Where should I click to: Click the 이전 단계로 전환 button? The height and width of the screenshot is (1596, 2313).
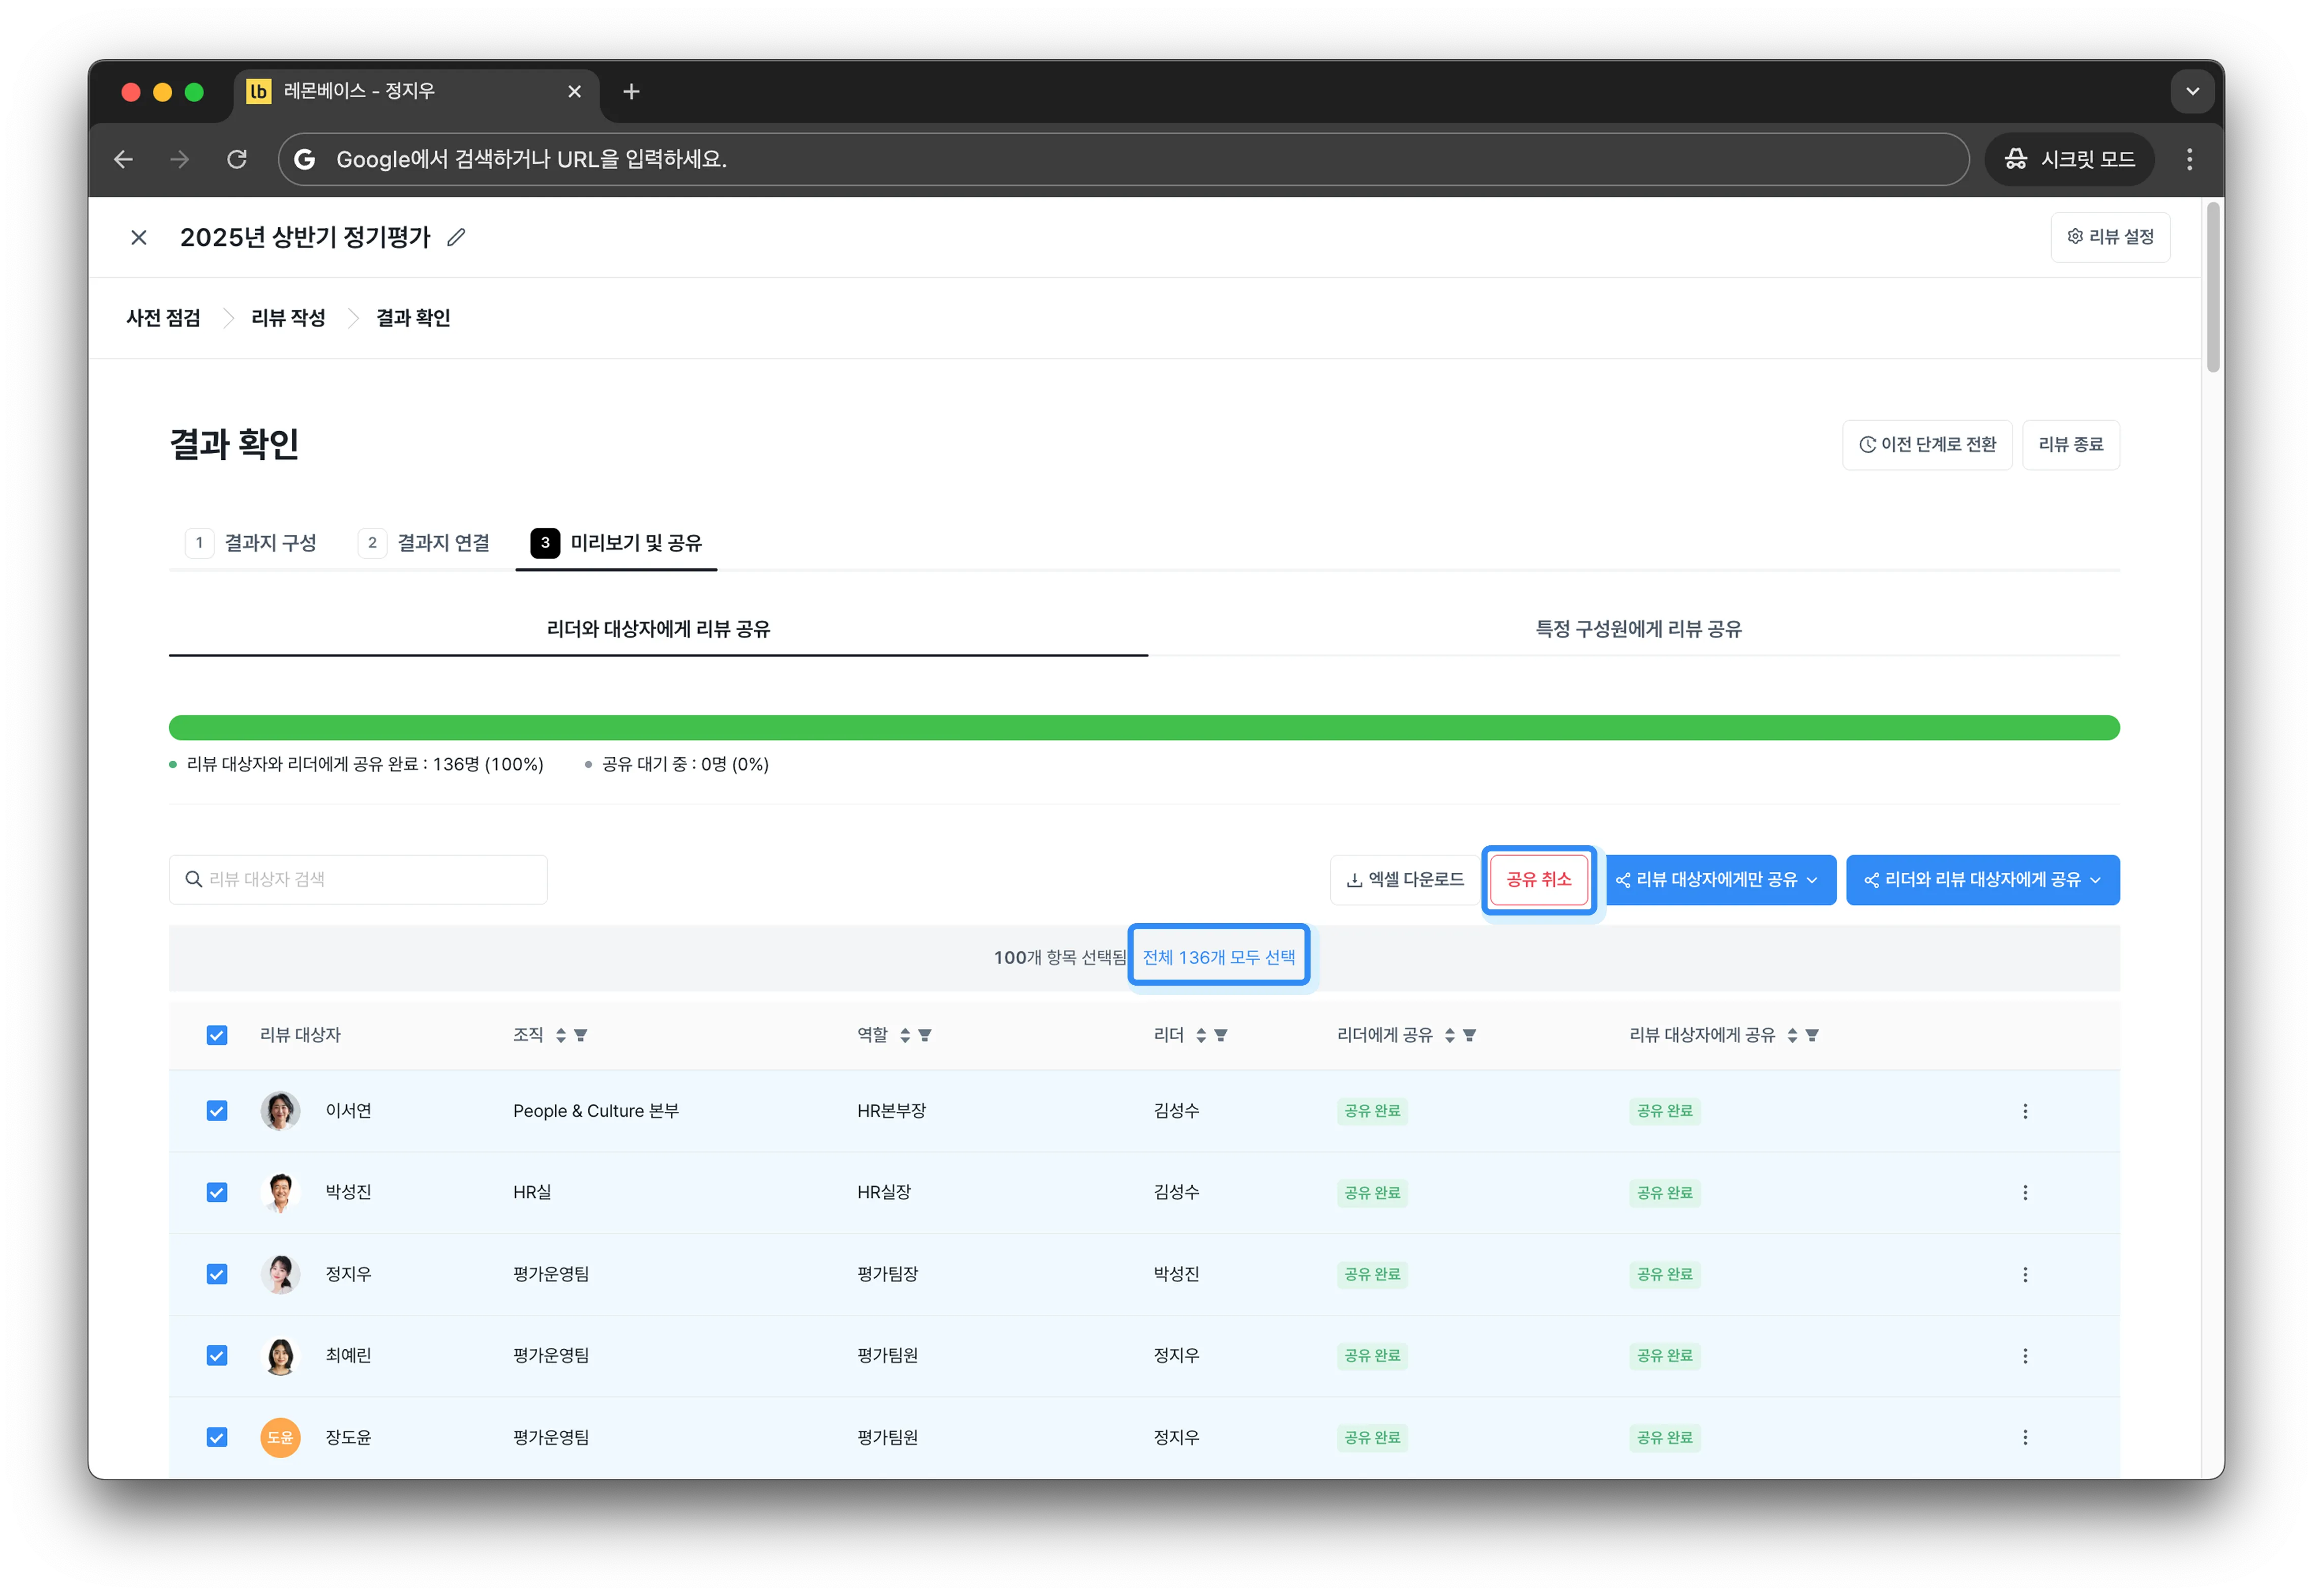1926,445
